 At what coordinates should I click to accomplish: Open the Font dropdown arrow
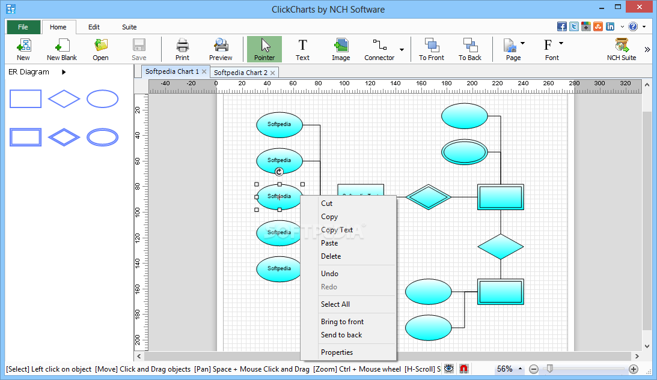561,43
